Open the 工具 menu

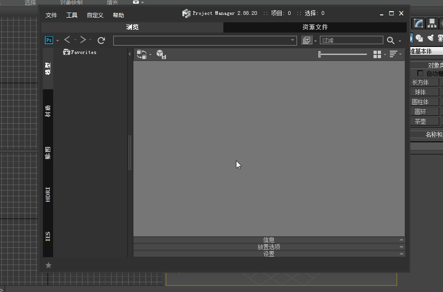click(x=72, y=15)
